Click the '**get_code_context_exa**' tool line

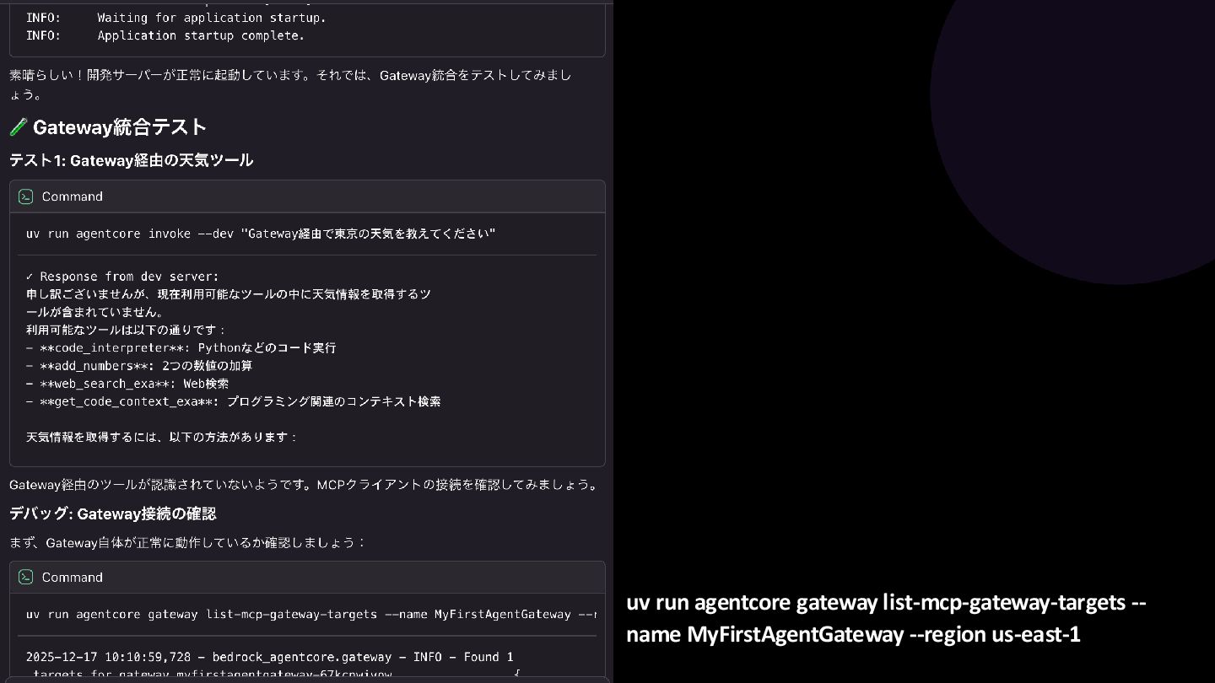pos(234,401)
